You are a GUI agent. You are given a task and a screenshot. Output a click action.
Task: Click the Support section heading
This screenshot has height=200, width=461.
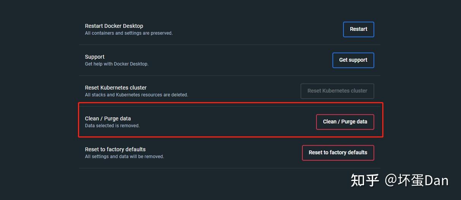(x=94, y=57)
